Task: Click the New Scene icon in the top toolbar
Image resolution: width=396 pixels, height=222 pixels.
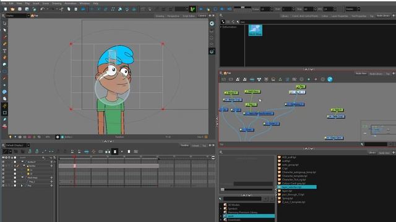Action: [6, 9]
